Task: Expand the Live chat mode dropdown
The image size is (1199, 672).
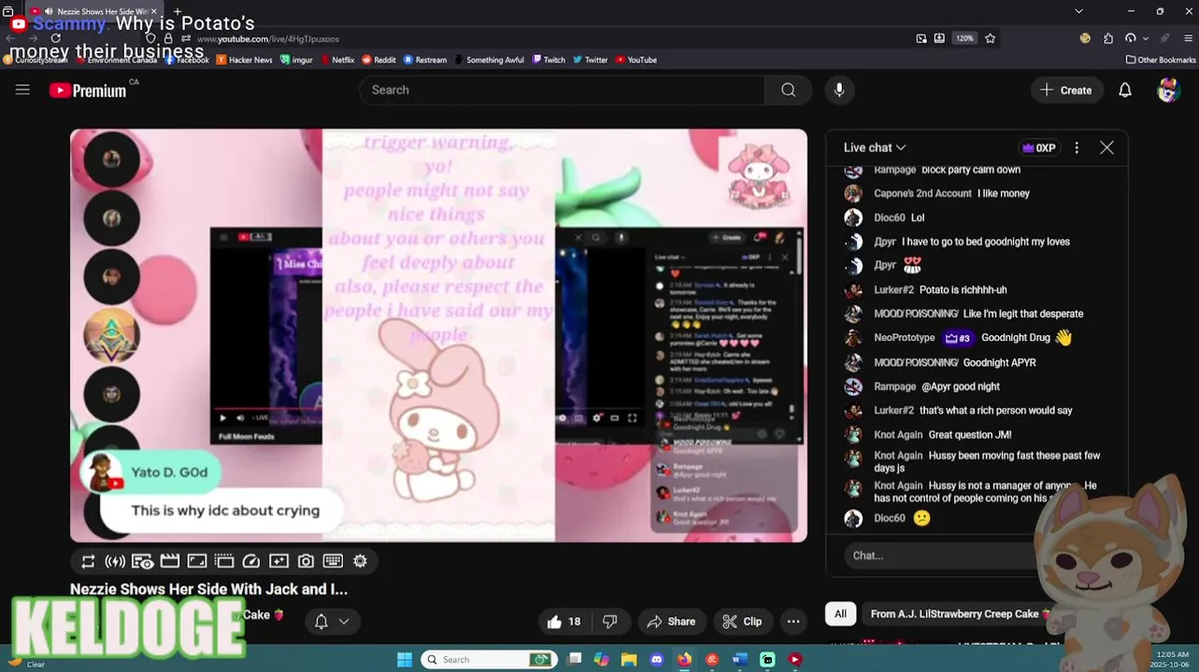Action: (875, 147)
